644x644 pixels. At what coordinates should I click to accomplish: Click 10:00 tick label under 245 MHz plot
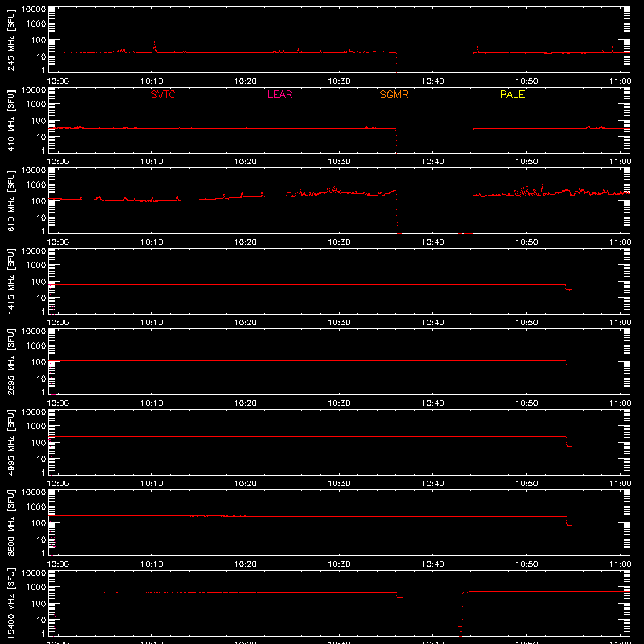point(58,81)
